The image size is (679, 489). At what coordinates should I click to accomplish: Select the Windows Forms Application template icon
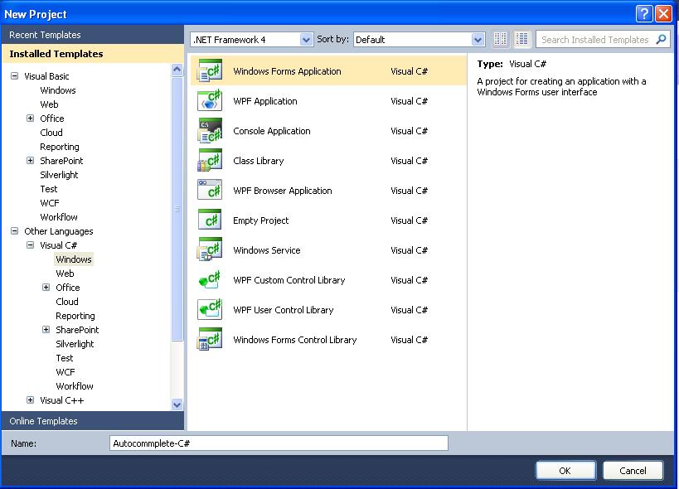coord(210,70)
